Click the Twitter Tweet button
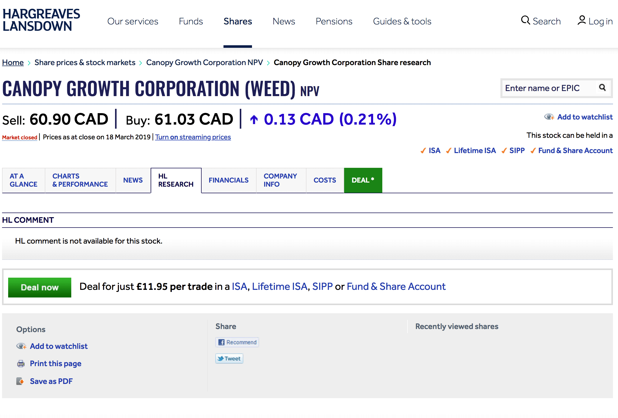This screenshot has height=418, width=618. (x=229, y=359)
